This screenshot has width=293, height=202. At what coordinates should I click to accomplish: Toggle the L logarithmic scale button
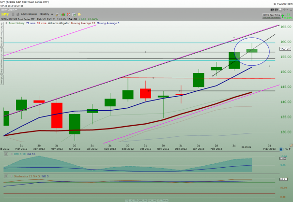point(284,149)
